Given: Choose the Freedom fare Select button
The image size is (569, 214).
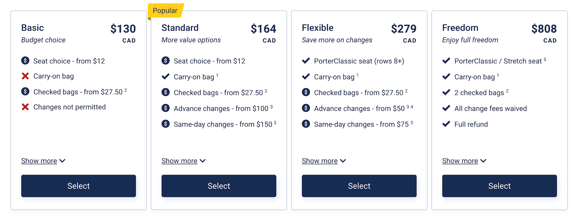Looking at the screenshot, I should (499, 186).
